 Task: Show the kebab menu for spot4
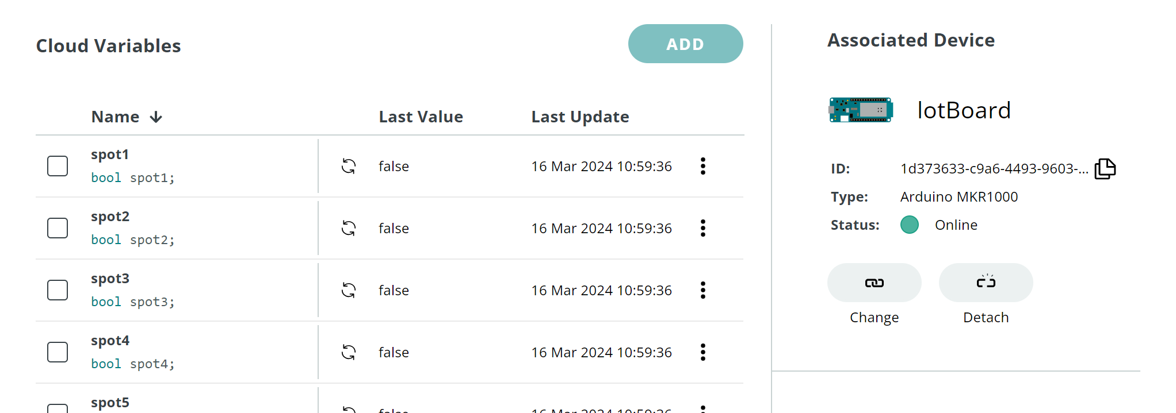coord(702,352)
